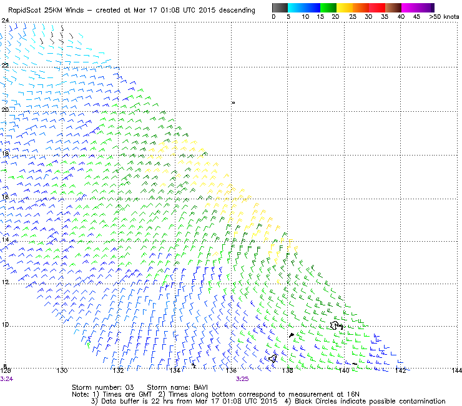Click the longitude label 136
Screen dimensions: 462x406
click(x=231, y=370)
